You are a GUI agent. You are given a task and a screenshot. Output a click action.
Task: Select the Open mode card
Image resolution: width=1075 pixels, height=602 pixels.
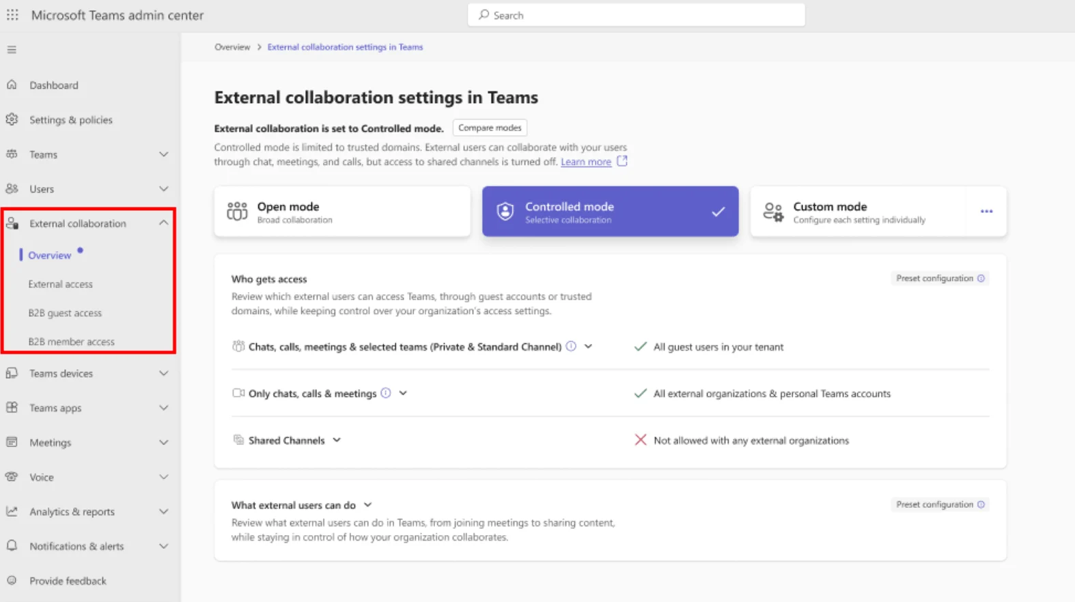[342, 212]
